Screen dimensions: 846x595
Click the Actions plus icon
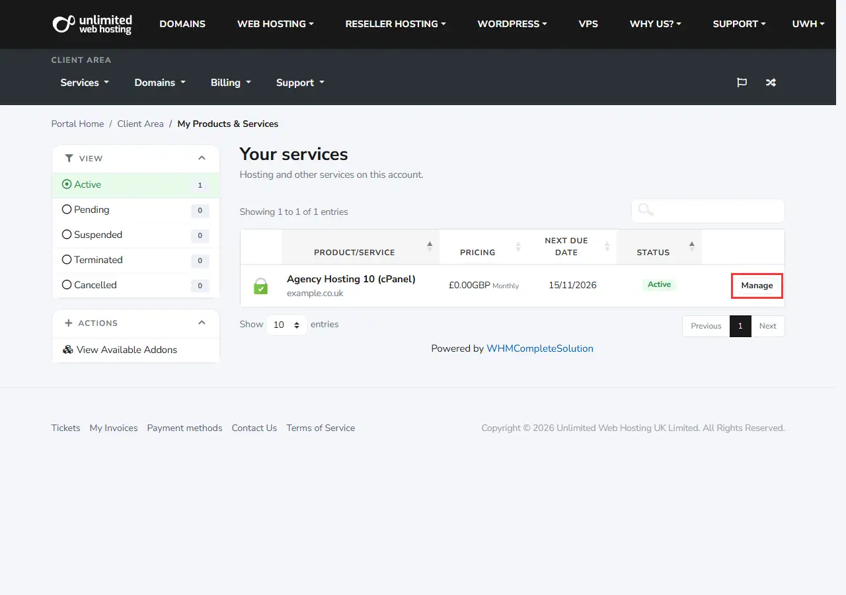pos(69,323)
